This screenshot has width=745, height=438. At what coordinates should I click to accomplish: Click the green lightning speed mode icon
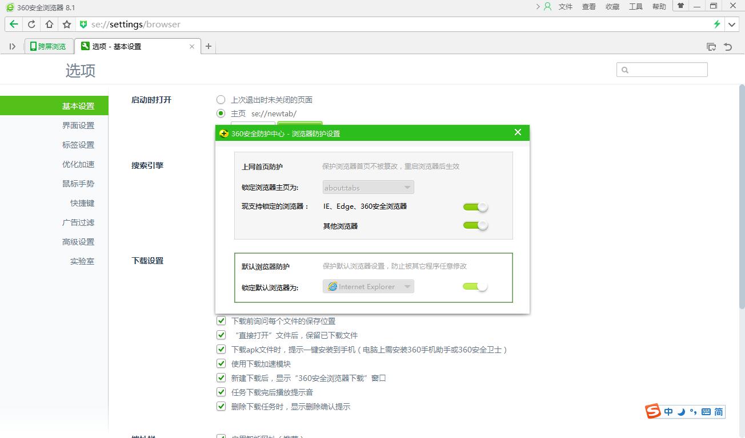[716, 24]
